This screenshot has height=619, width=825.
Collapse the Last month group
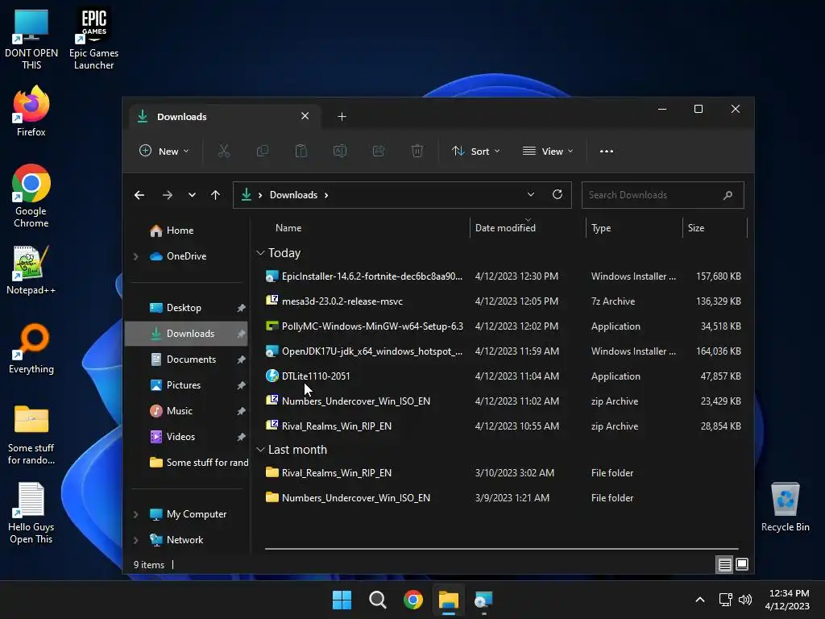click(260, 450)
